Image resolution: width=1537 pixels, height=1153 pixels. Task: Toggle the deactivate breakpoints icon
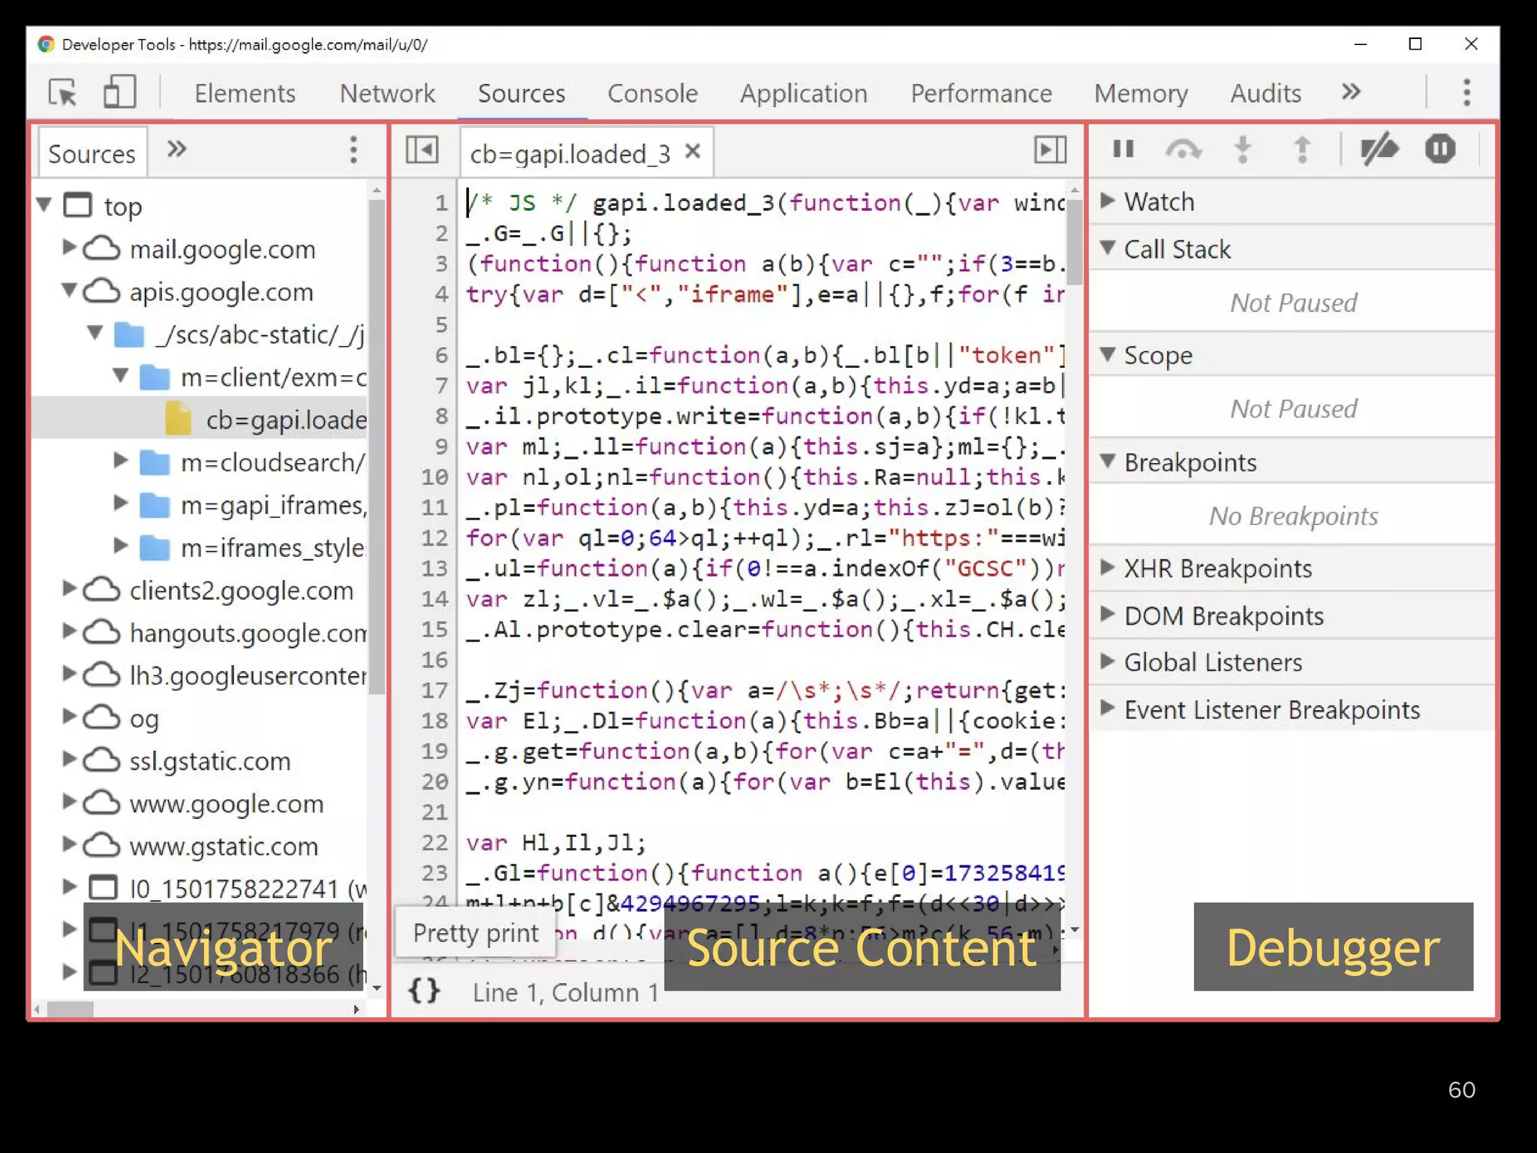pos(1379,149)
